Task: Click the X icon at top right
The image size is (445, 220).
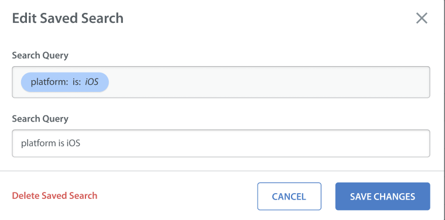Action: coord(422,18)
